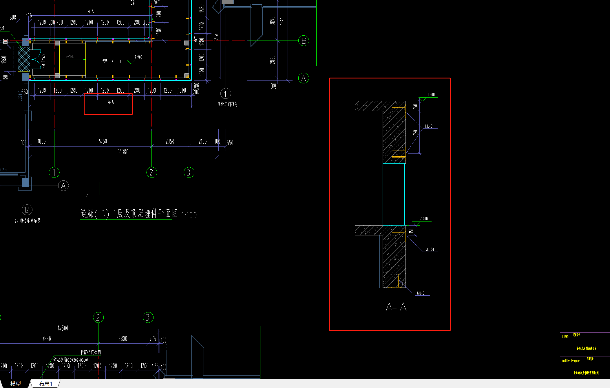
Task: Click the vertical 2860 dimension
Action: tap(272, 60)
